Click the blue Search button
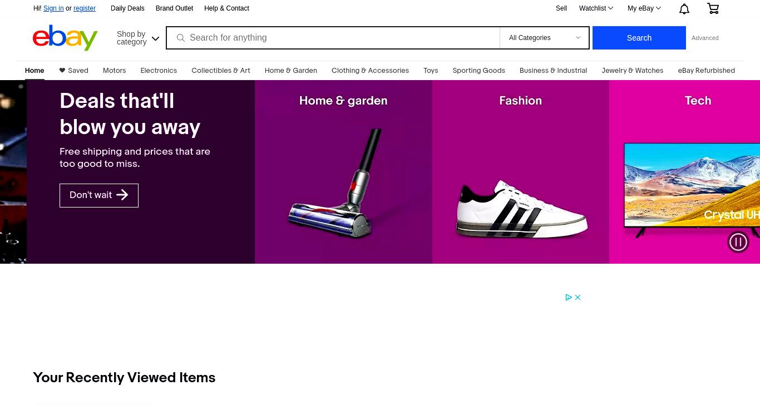 (639, 38)
